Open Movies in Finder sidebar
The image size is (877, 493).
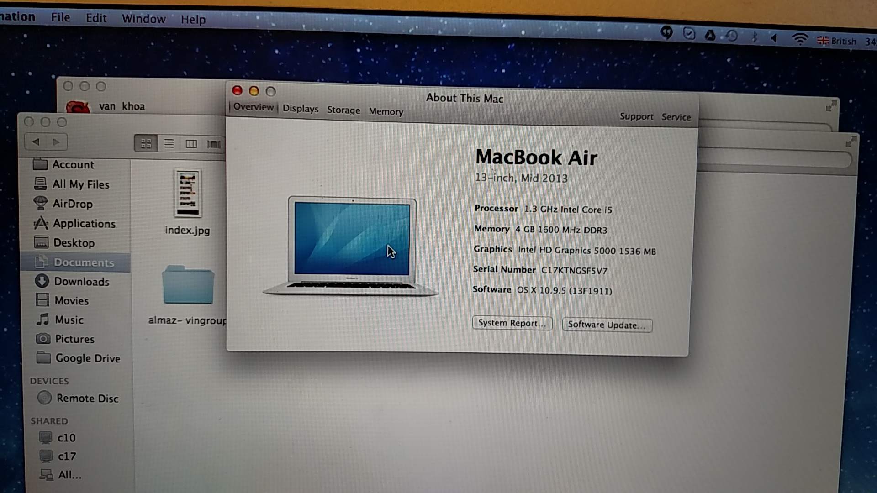(62, 300)
